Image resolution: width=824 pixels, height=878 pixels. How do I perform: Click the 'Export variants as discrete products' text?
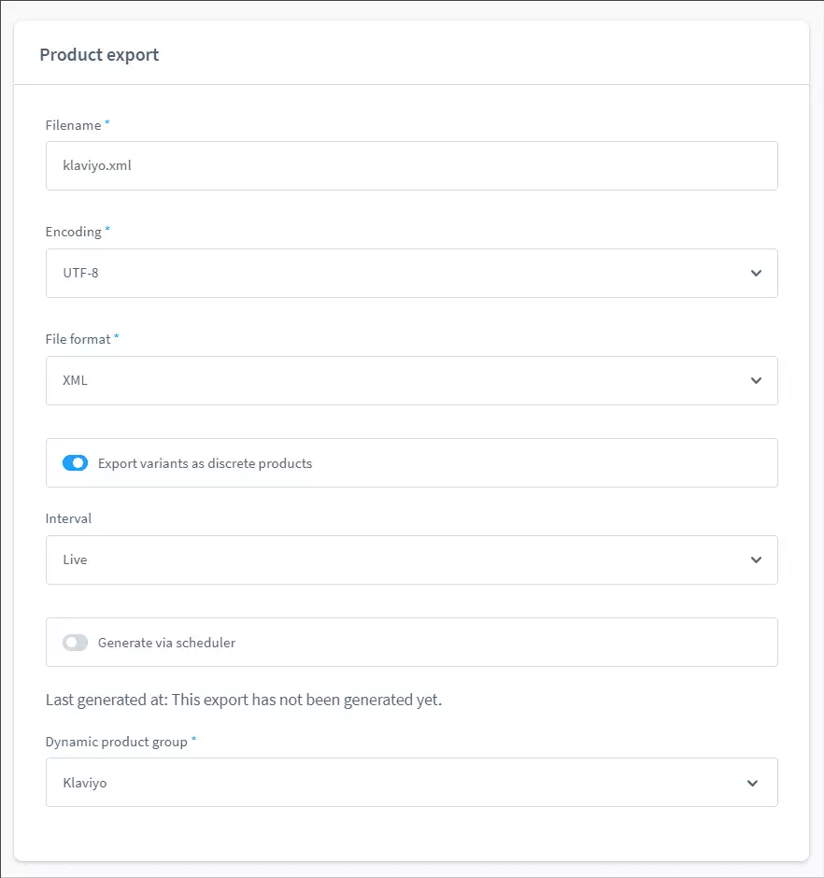[x=205, y=463]
